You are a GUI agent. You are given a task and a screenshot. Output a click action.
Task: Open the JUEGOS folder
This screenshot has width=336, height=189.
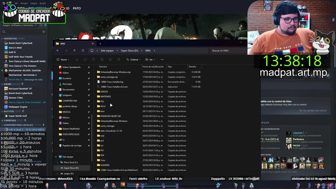(x=104, y=92)
